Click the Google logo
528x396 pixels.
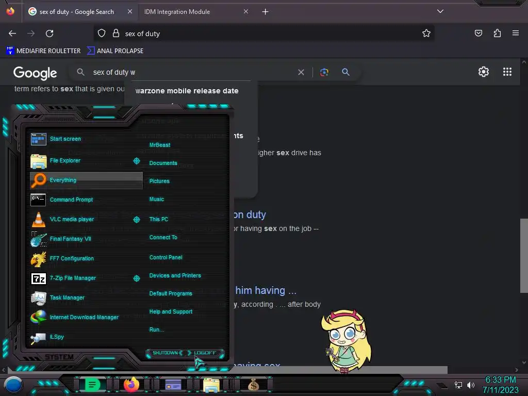[35, 73]
